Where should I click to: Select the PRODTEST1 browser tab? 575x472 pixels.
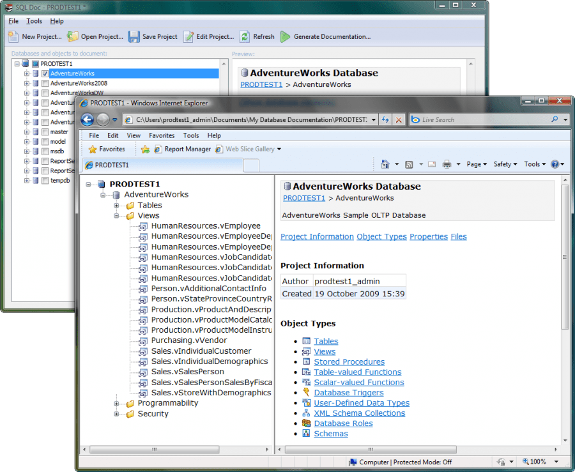click(x=162, y=165)
